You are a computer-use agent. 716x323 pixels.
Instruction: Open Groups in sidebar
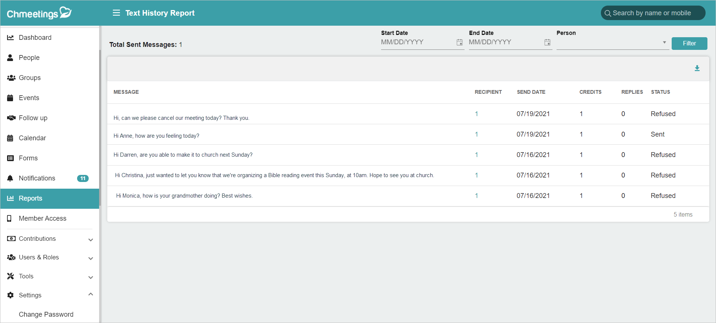[x=50, y=78]
